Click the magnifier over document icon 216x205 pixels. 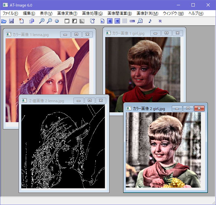[x=140, y=21]
